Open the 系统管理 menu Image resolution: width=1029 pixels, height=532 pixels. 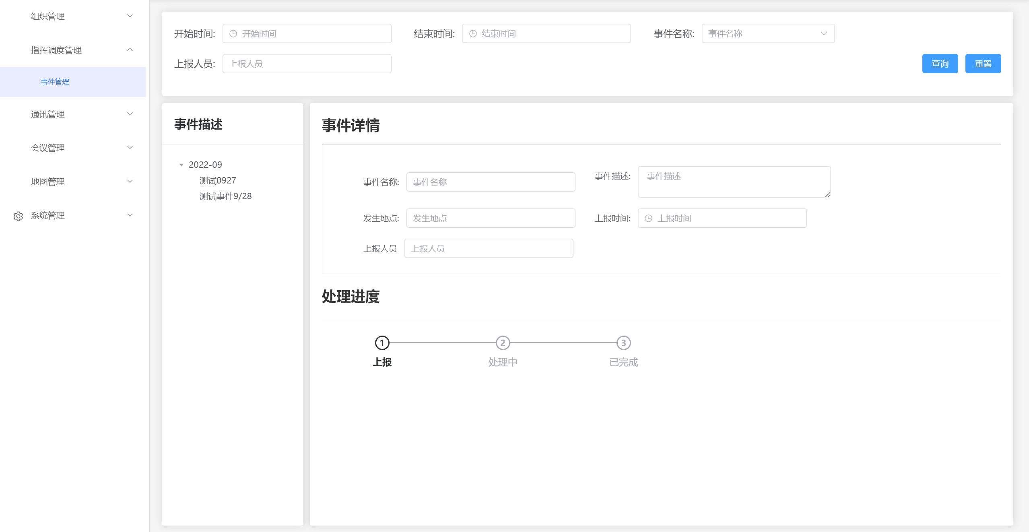point(73,216)
